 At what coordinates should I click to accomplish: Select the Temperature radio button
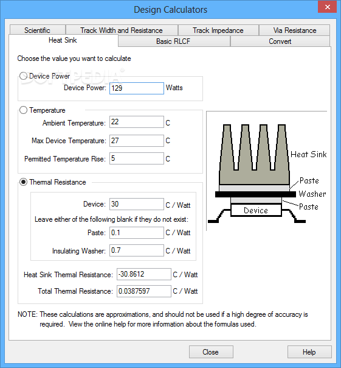coord(23,110)
